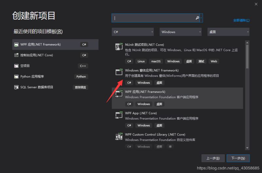This screenshot has height=173, width=262.
Task: Select Windows 窗体应用(.NET Framework) title
Action: [x=152, y=70]
